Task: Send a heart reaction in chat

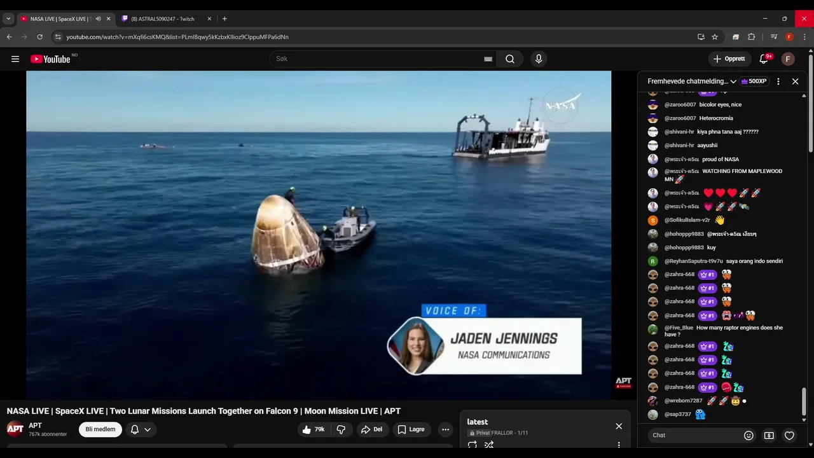Action: pyautogui.click(x=789, y=436)
